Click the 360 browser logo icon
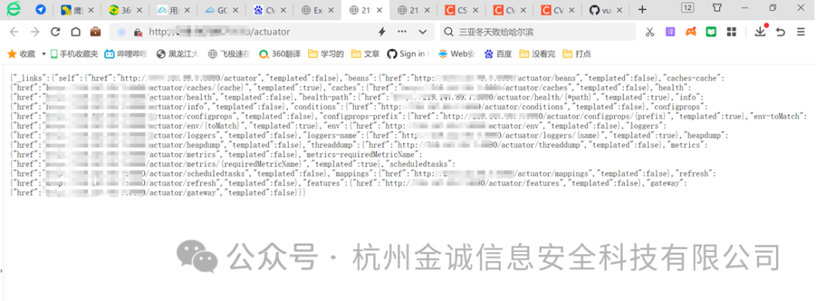 click(14, 9)
